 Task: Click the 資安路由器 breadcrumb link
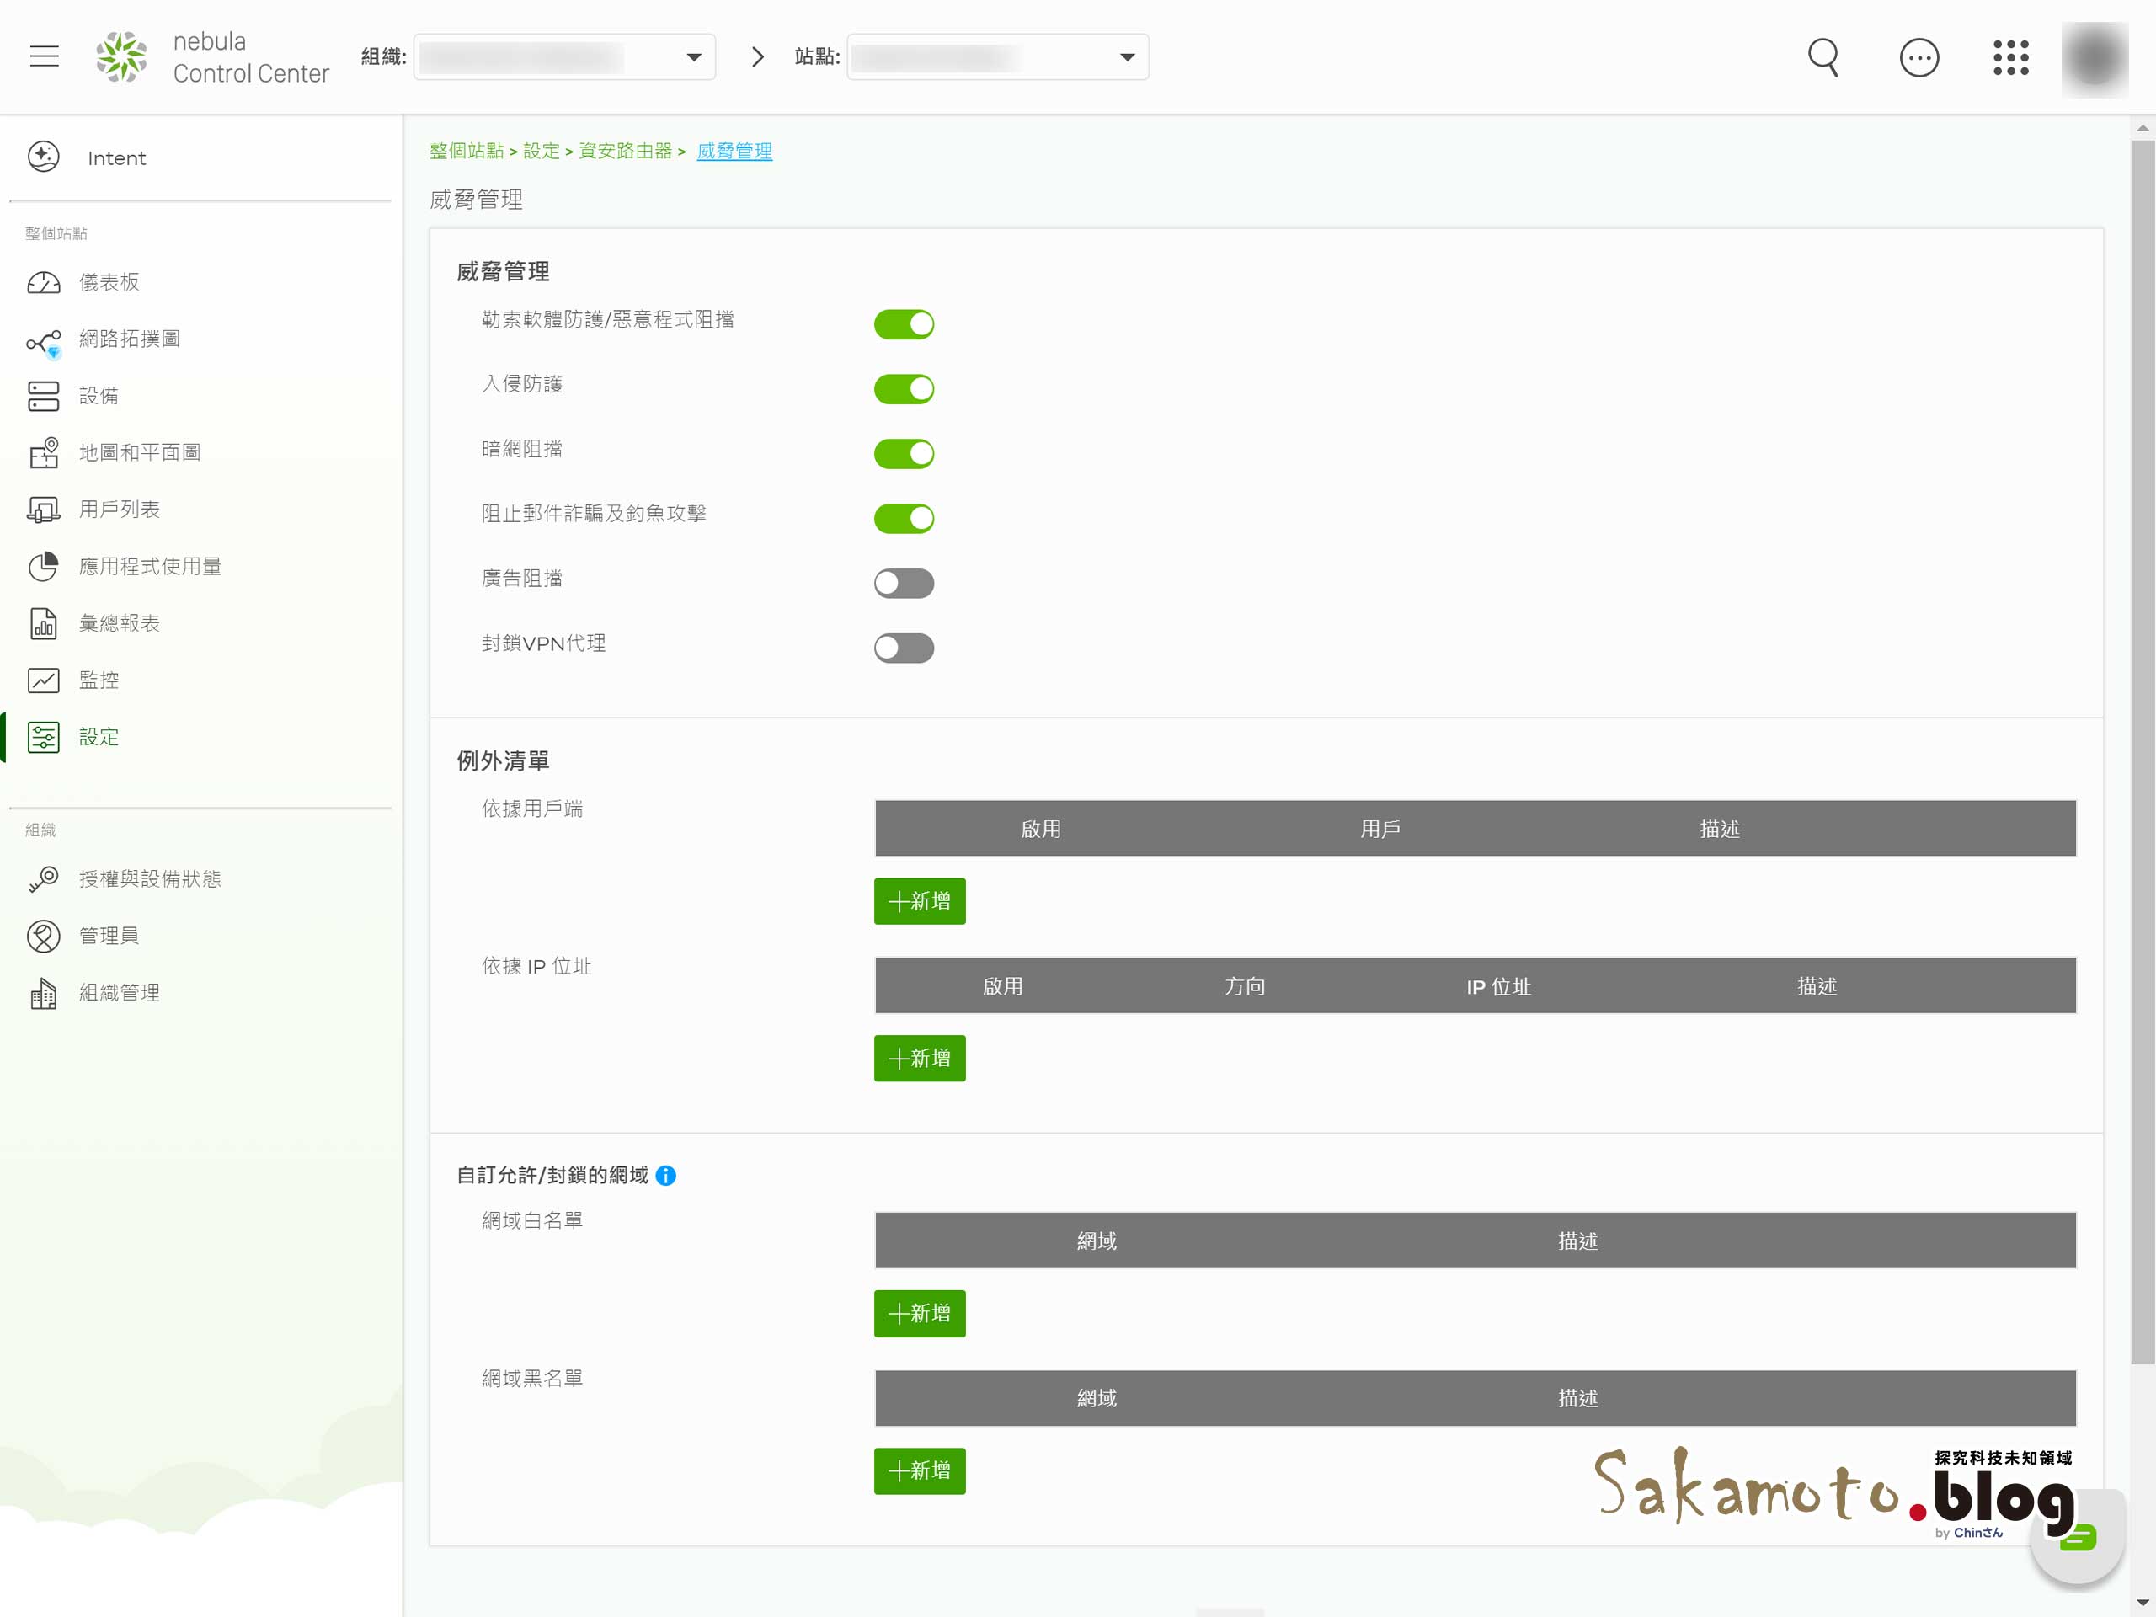[x=626, y=151]
